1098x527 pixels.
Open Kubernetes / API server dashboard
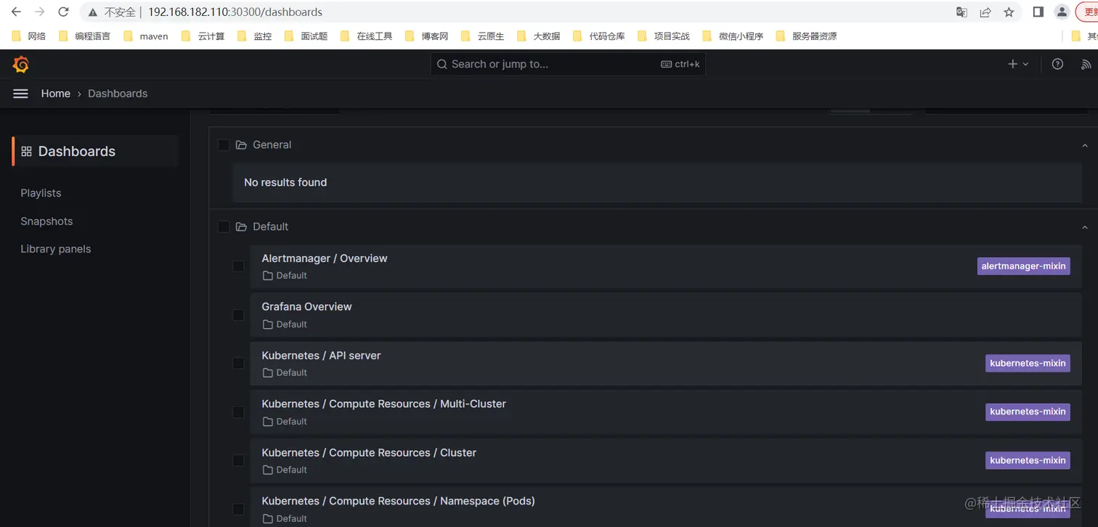321,356
